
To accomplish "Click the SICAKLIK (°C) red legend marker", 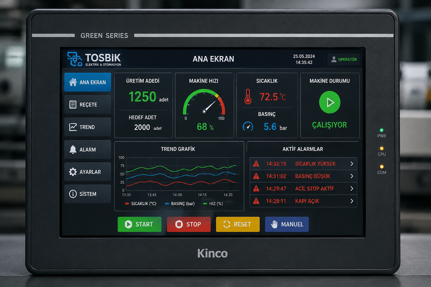I will [127, 204].
